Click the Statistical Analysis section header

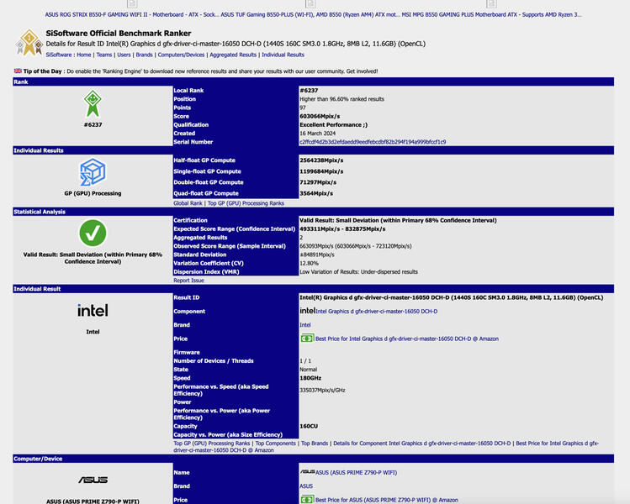314,212
